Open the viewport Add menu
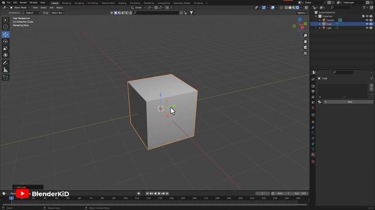This screenshot has height=210, width=375. 52,8
